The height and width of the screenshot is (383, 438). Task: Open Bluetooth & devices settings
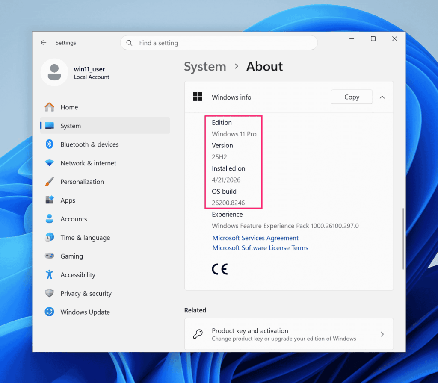pyautogui.click(x=105, y=144)
